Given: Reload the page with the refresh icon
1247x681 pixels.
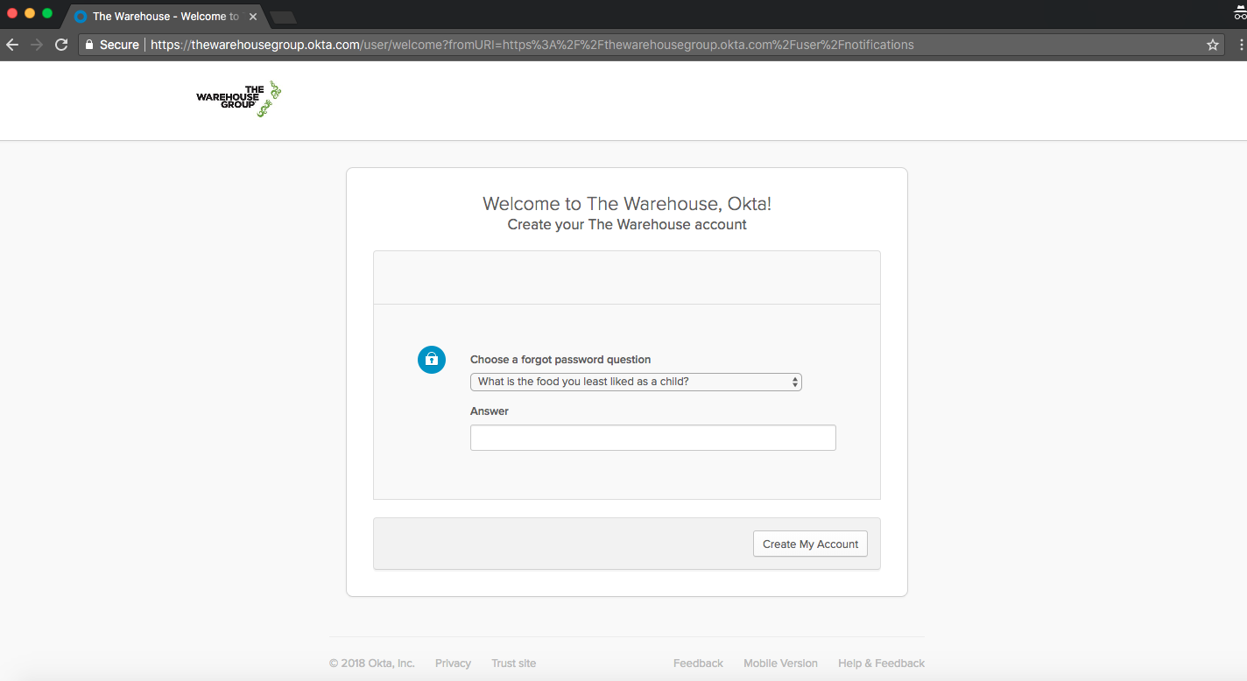Looking at the screenshot, I should 61,45.
